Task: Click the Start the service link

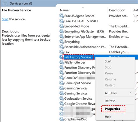Action: (x=5, y=19)
